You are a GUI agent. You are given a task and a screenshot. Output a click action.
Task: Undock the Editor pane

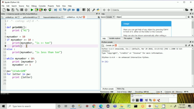(97, 14)
